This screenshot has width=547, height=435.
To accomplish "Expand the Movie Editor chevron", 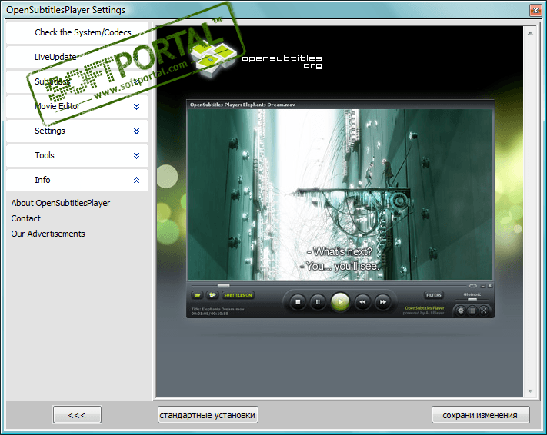I will 136,106.
